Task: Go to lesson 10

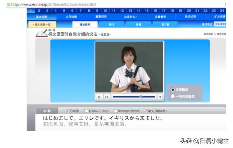Action: 105,11
